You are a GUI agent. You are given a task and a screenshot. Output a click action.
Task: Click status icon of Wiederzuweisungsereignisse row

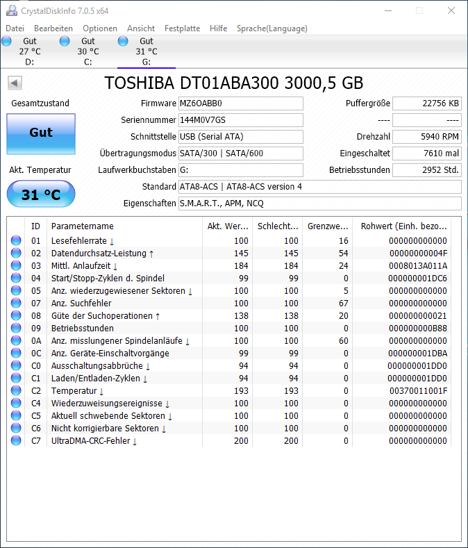[16, 404]
